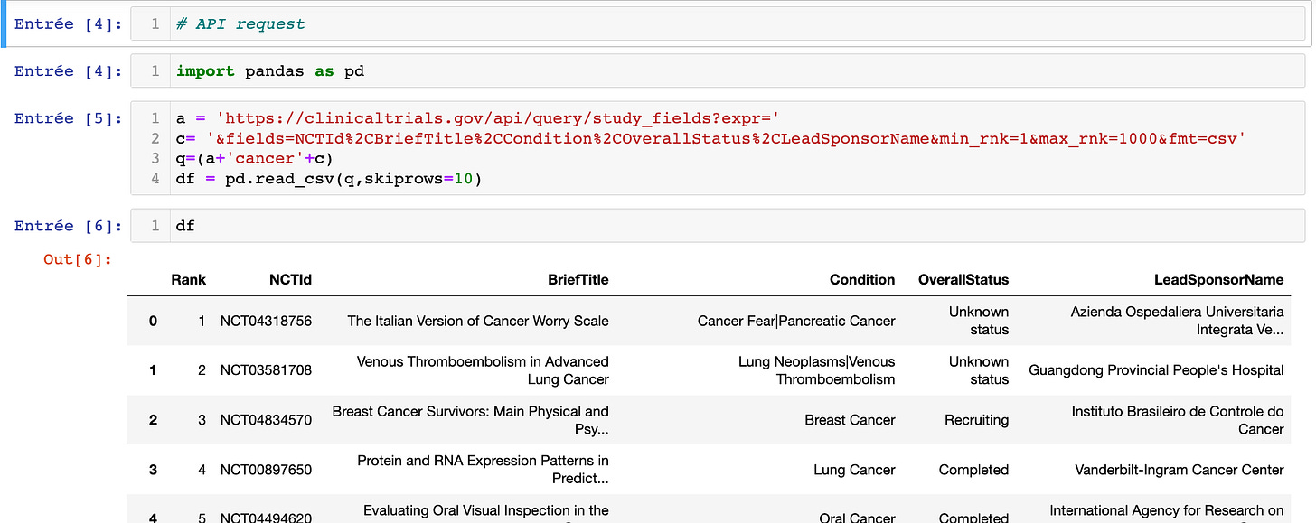Click the LeadSponsorName column header
1316x523 pixels.
click(x=1218, y=280)
